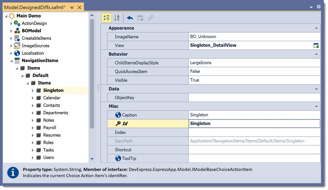Expand the CreatableItems tree node

pos(11,38)
